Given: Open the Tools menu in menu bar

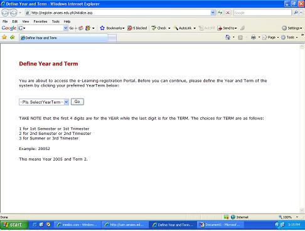Looking at the screenshot, I should pos(56,21).
